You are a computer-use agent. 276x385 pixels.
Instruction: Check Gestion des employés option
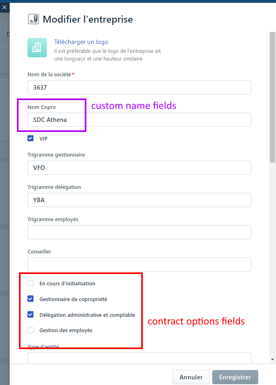[30, 330]
